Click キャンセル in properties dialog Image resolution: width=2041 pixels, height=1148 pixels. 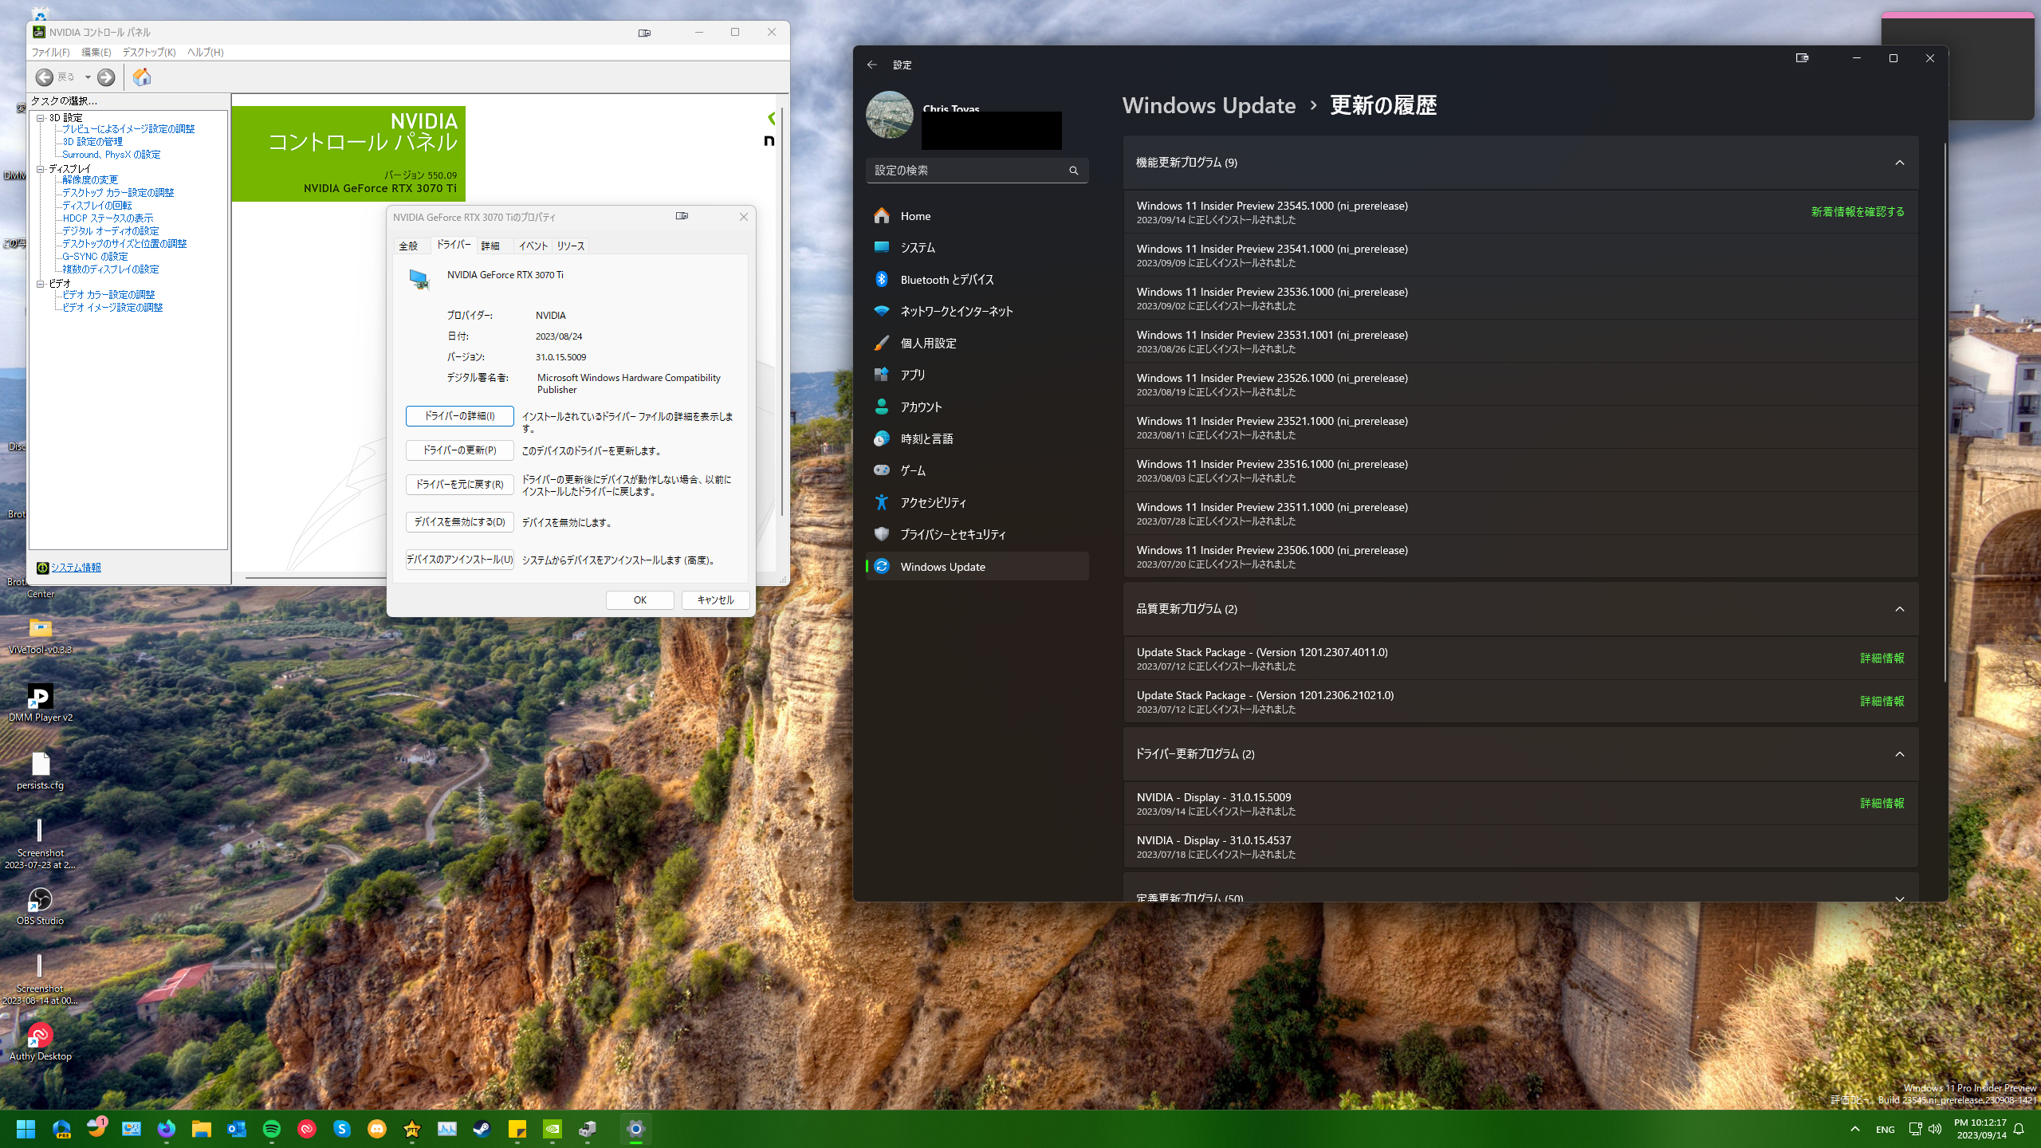[x=715, y=600]
